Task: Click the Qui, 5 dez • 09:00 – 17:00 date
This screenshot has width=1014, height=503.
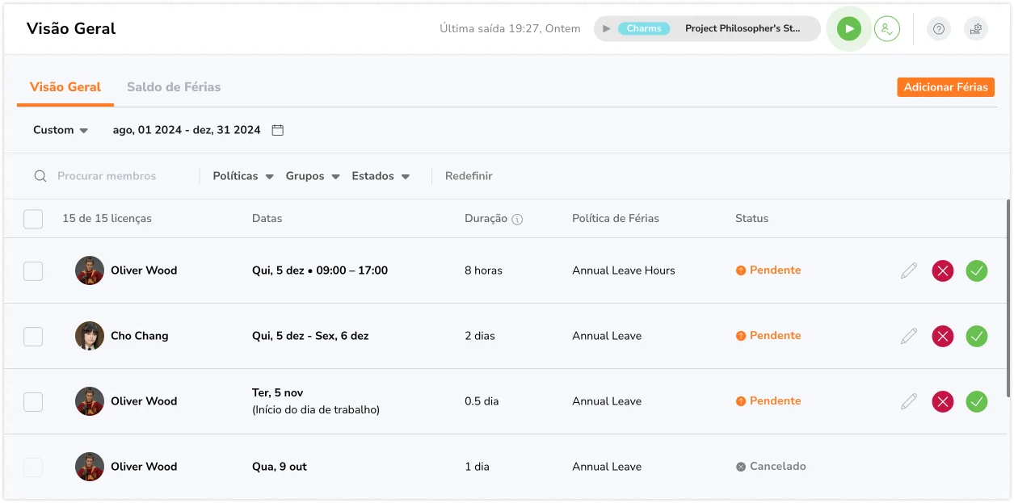Action: click(320, 270)
